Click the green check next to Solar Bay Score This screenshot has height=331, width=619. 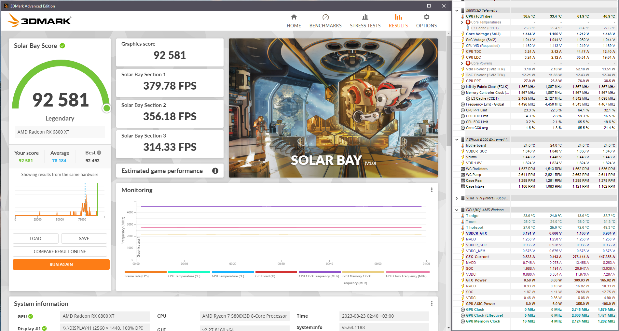coord(62,46)
